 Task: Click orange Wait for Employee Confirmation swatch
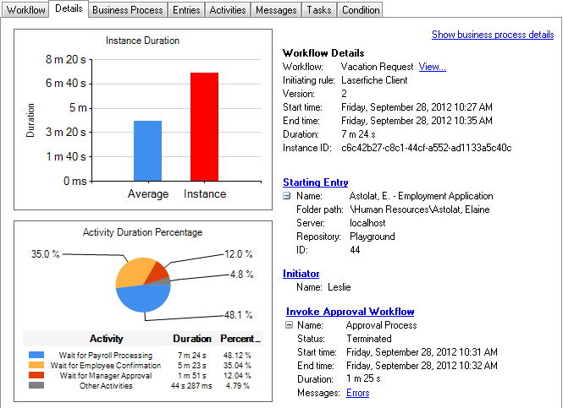point(36,366)
